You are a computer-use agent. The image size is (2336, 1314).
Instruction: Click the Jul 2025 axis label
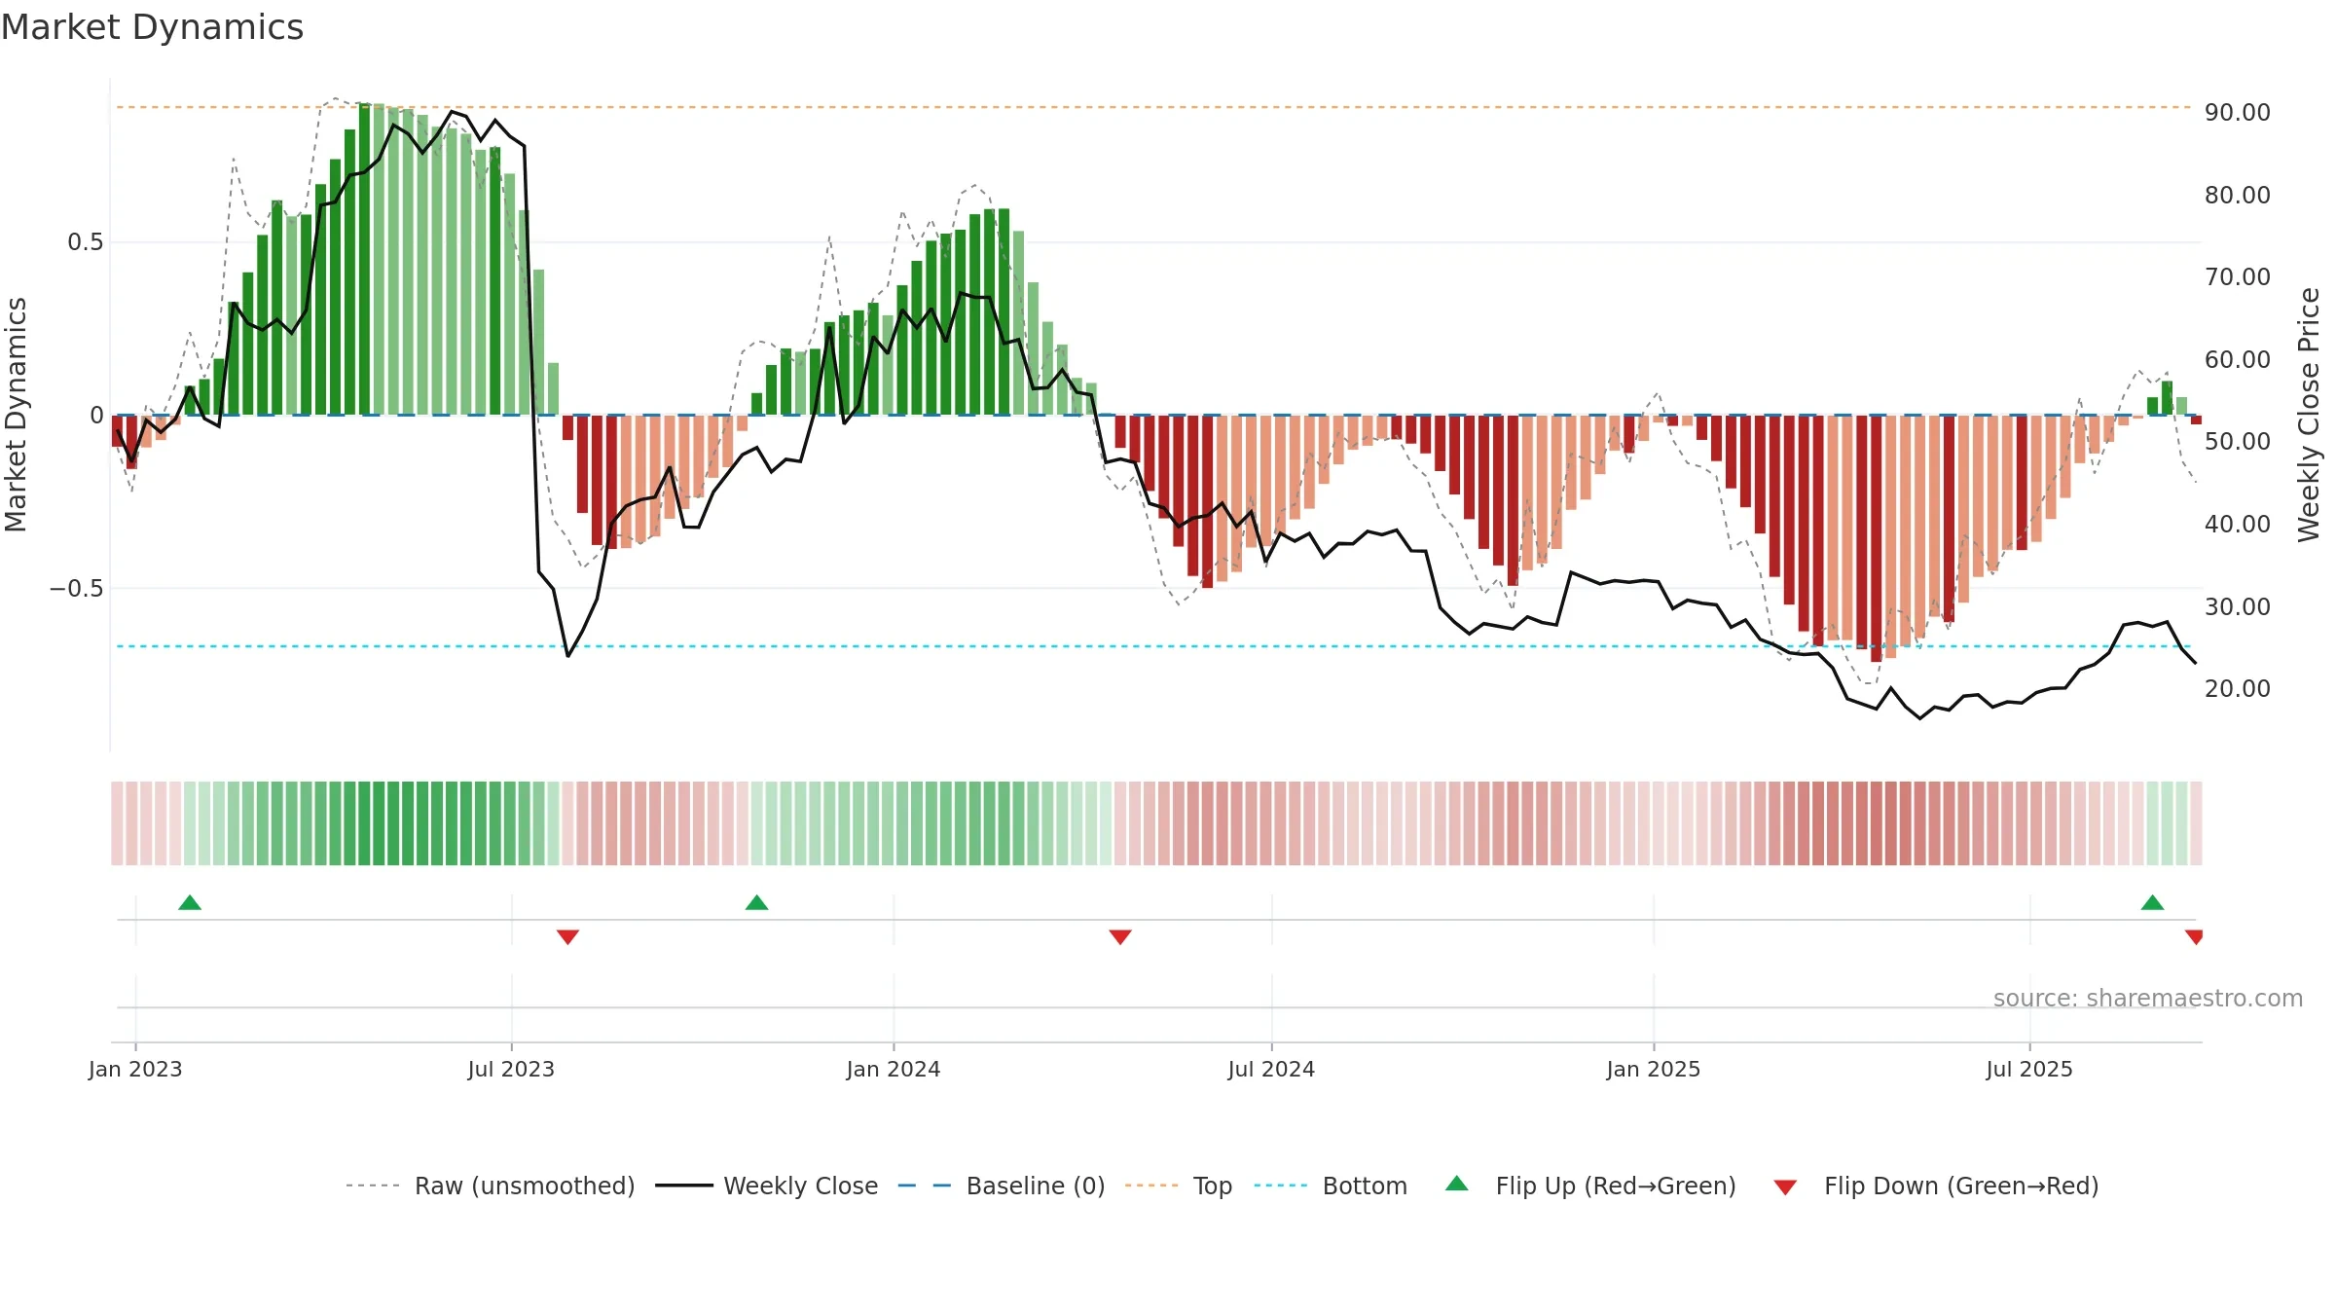click(2029, 1069)
